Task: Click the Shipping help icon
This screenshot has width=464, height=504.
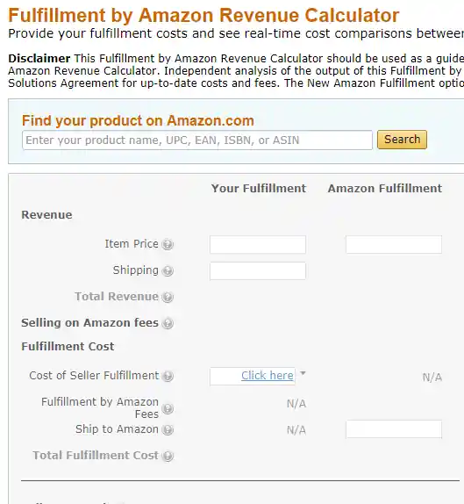Action: (168, 270)
